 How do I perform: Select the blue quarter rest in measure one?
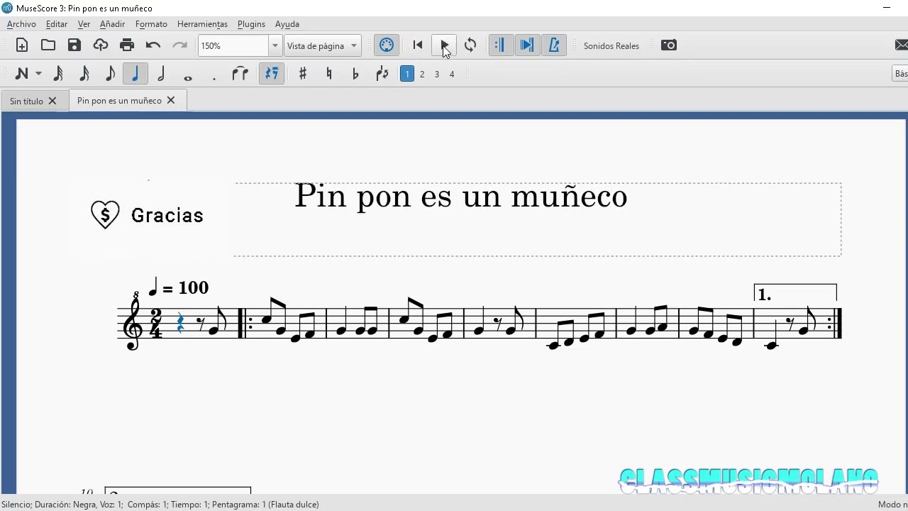point(180,324)
